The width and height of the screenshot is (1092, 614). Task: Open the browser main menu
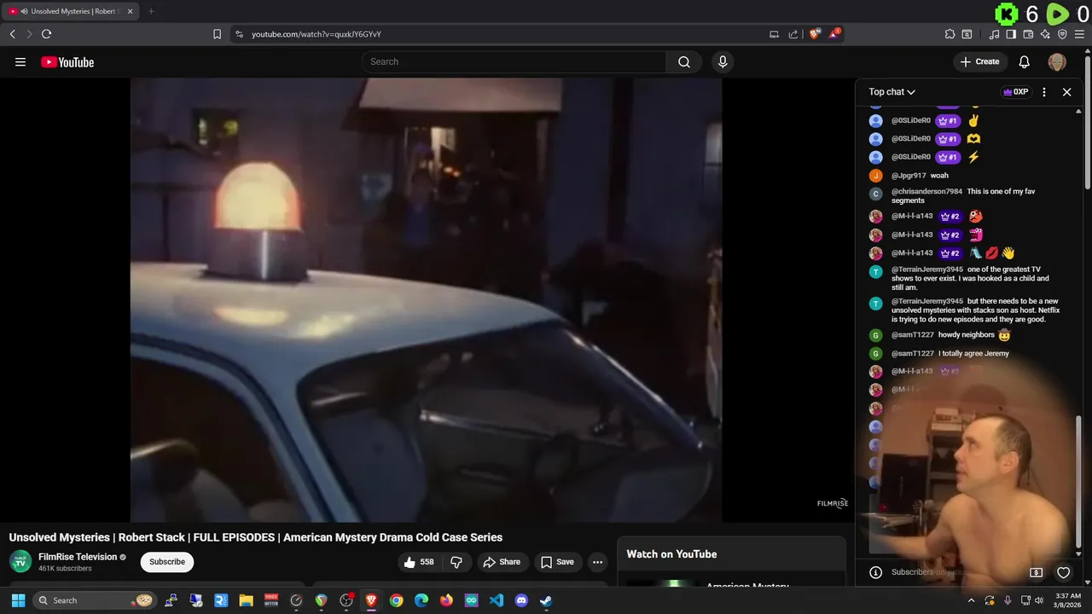1079,34
